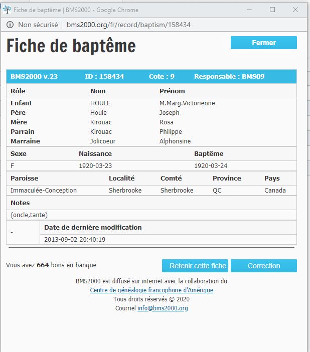Select the note (oncle,tante)

click(x=29, y=215)
